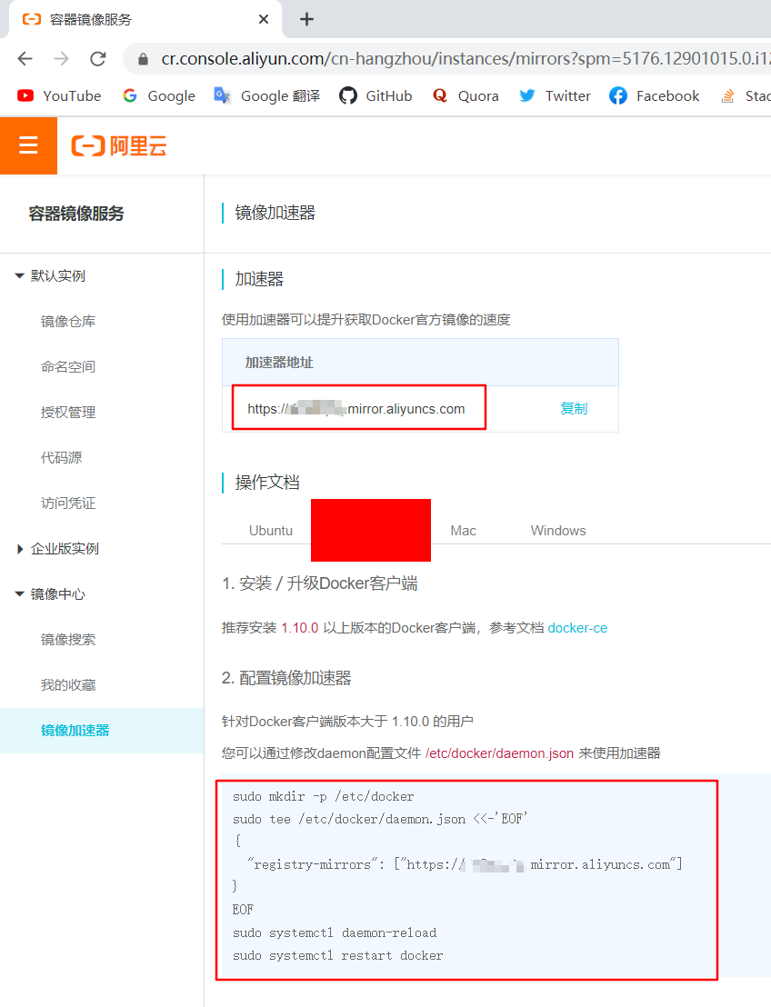Click the padlock site info icon
Image resolution: width=771 pixels, height=1007 pixels.
point(144,59)
